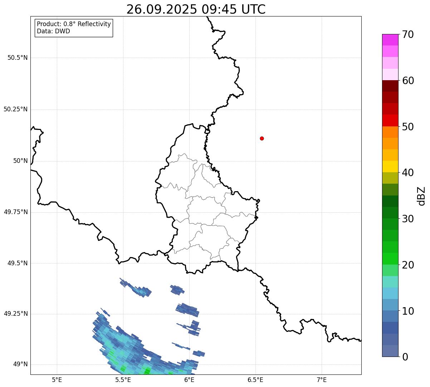Click the colorbar tick label 20
Screen dimensions: 430x387
click(408, 265)
